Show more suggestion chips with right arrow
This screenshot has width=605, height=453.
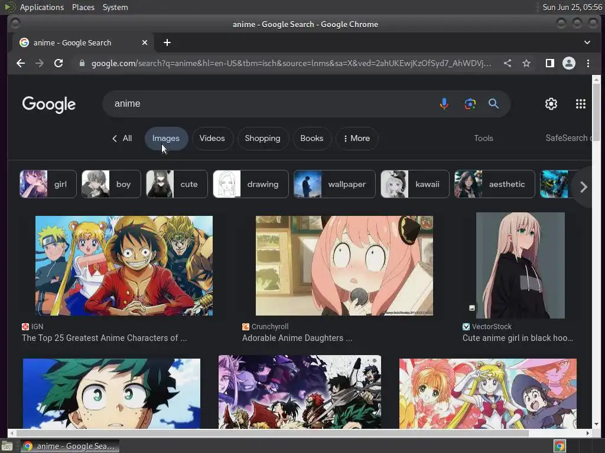[583, 187]
